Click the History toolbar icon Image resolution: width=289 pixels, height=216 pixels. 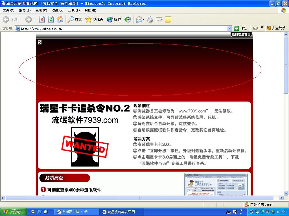(128, 19)
